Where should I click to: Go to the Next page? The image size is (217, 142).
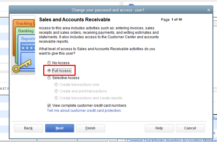[x=59, y=128]
